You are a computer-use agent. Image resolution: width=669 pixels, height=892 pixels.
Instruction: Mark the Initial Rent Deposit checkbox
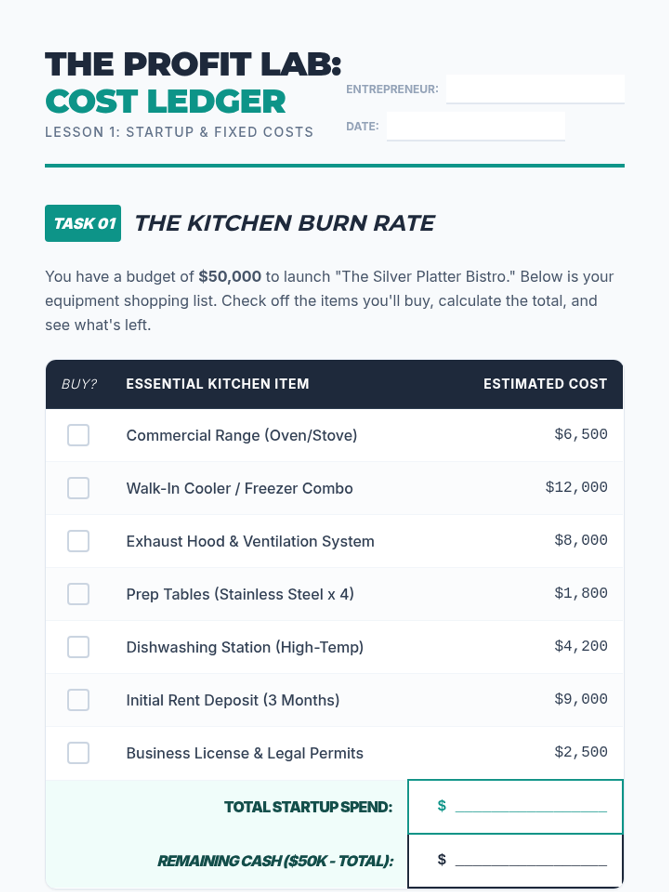[78, 700]
